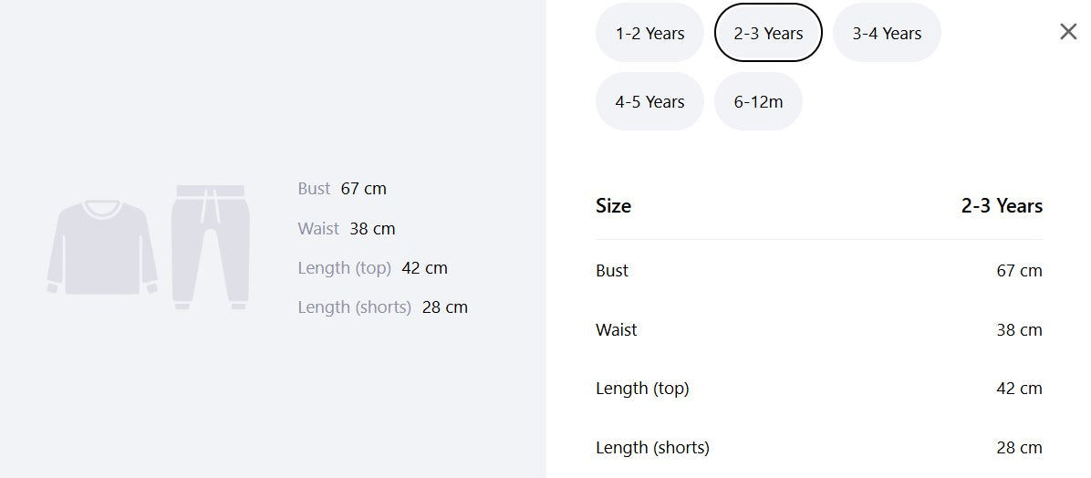
Task: Click the Bust 67 cm diagram label
Action: [x=342, y=189]
